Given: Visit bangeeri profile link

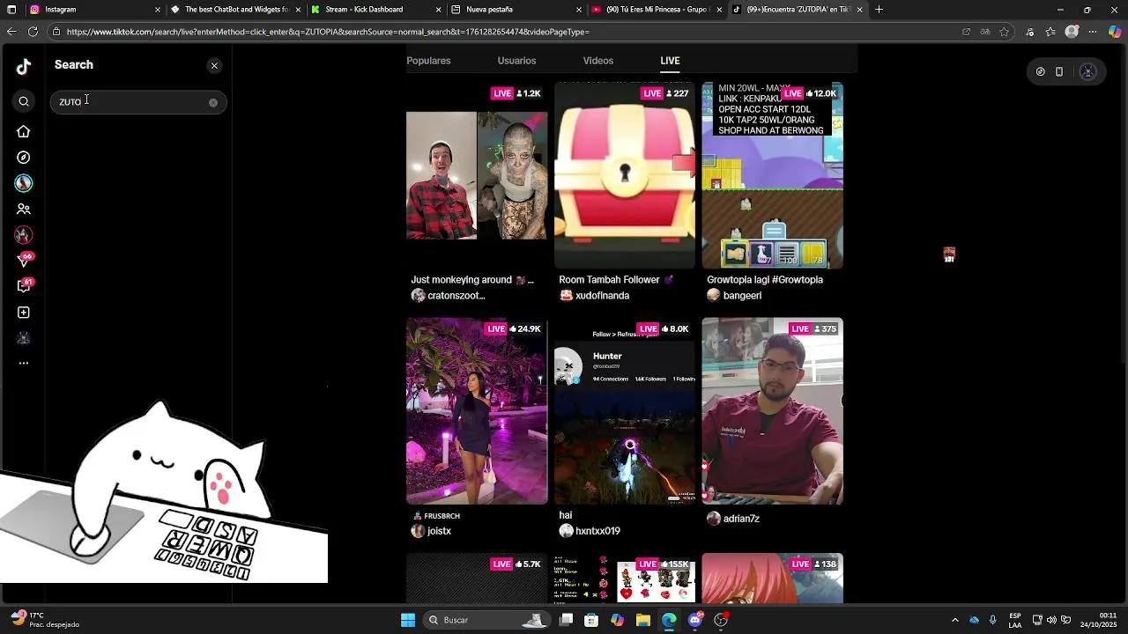Looking at the screenshot, I should point(742,296).
